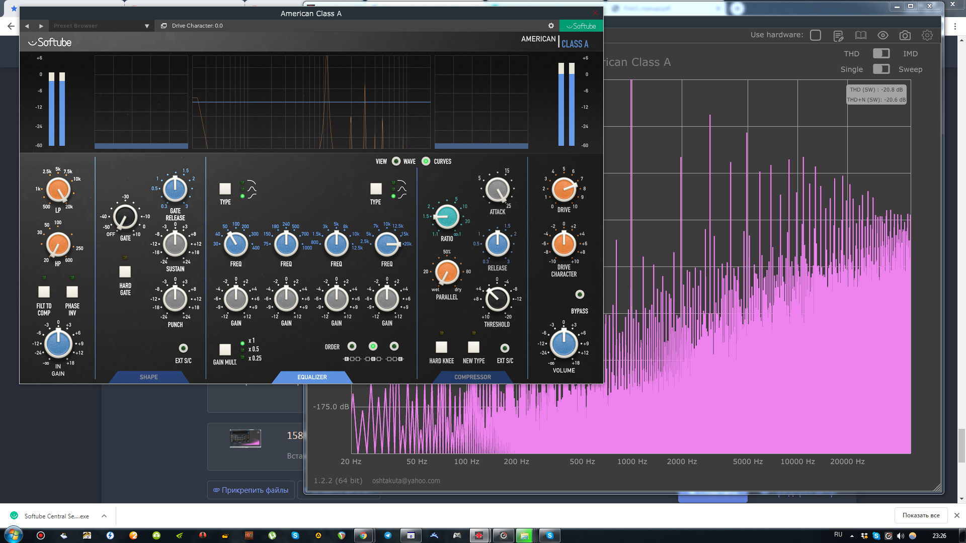Image resolution: width=966 pixels, height=543 pixels.
Task: Show hidden tray icons arrow
Action: tap(852, 535)
